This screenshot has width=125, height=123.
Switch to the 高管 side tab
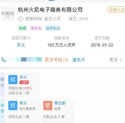[x=2, y=111]
